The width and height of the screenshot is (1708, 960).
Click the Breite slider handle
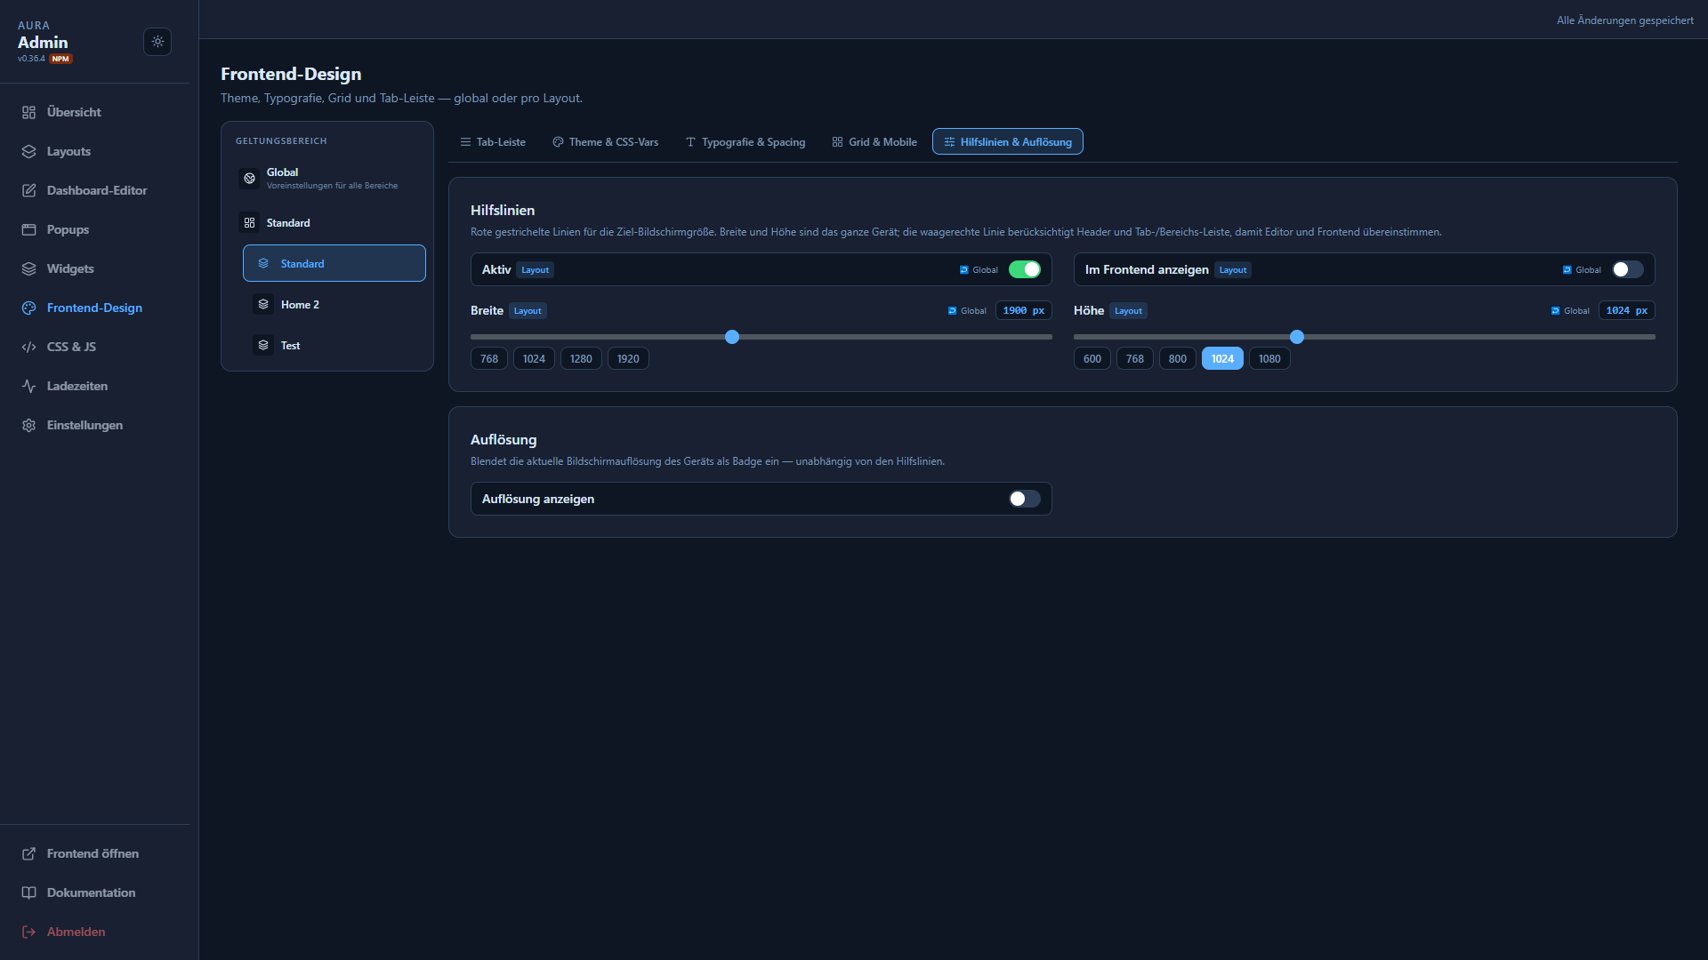(732, 337)
